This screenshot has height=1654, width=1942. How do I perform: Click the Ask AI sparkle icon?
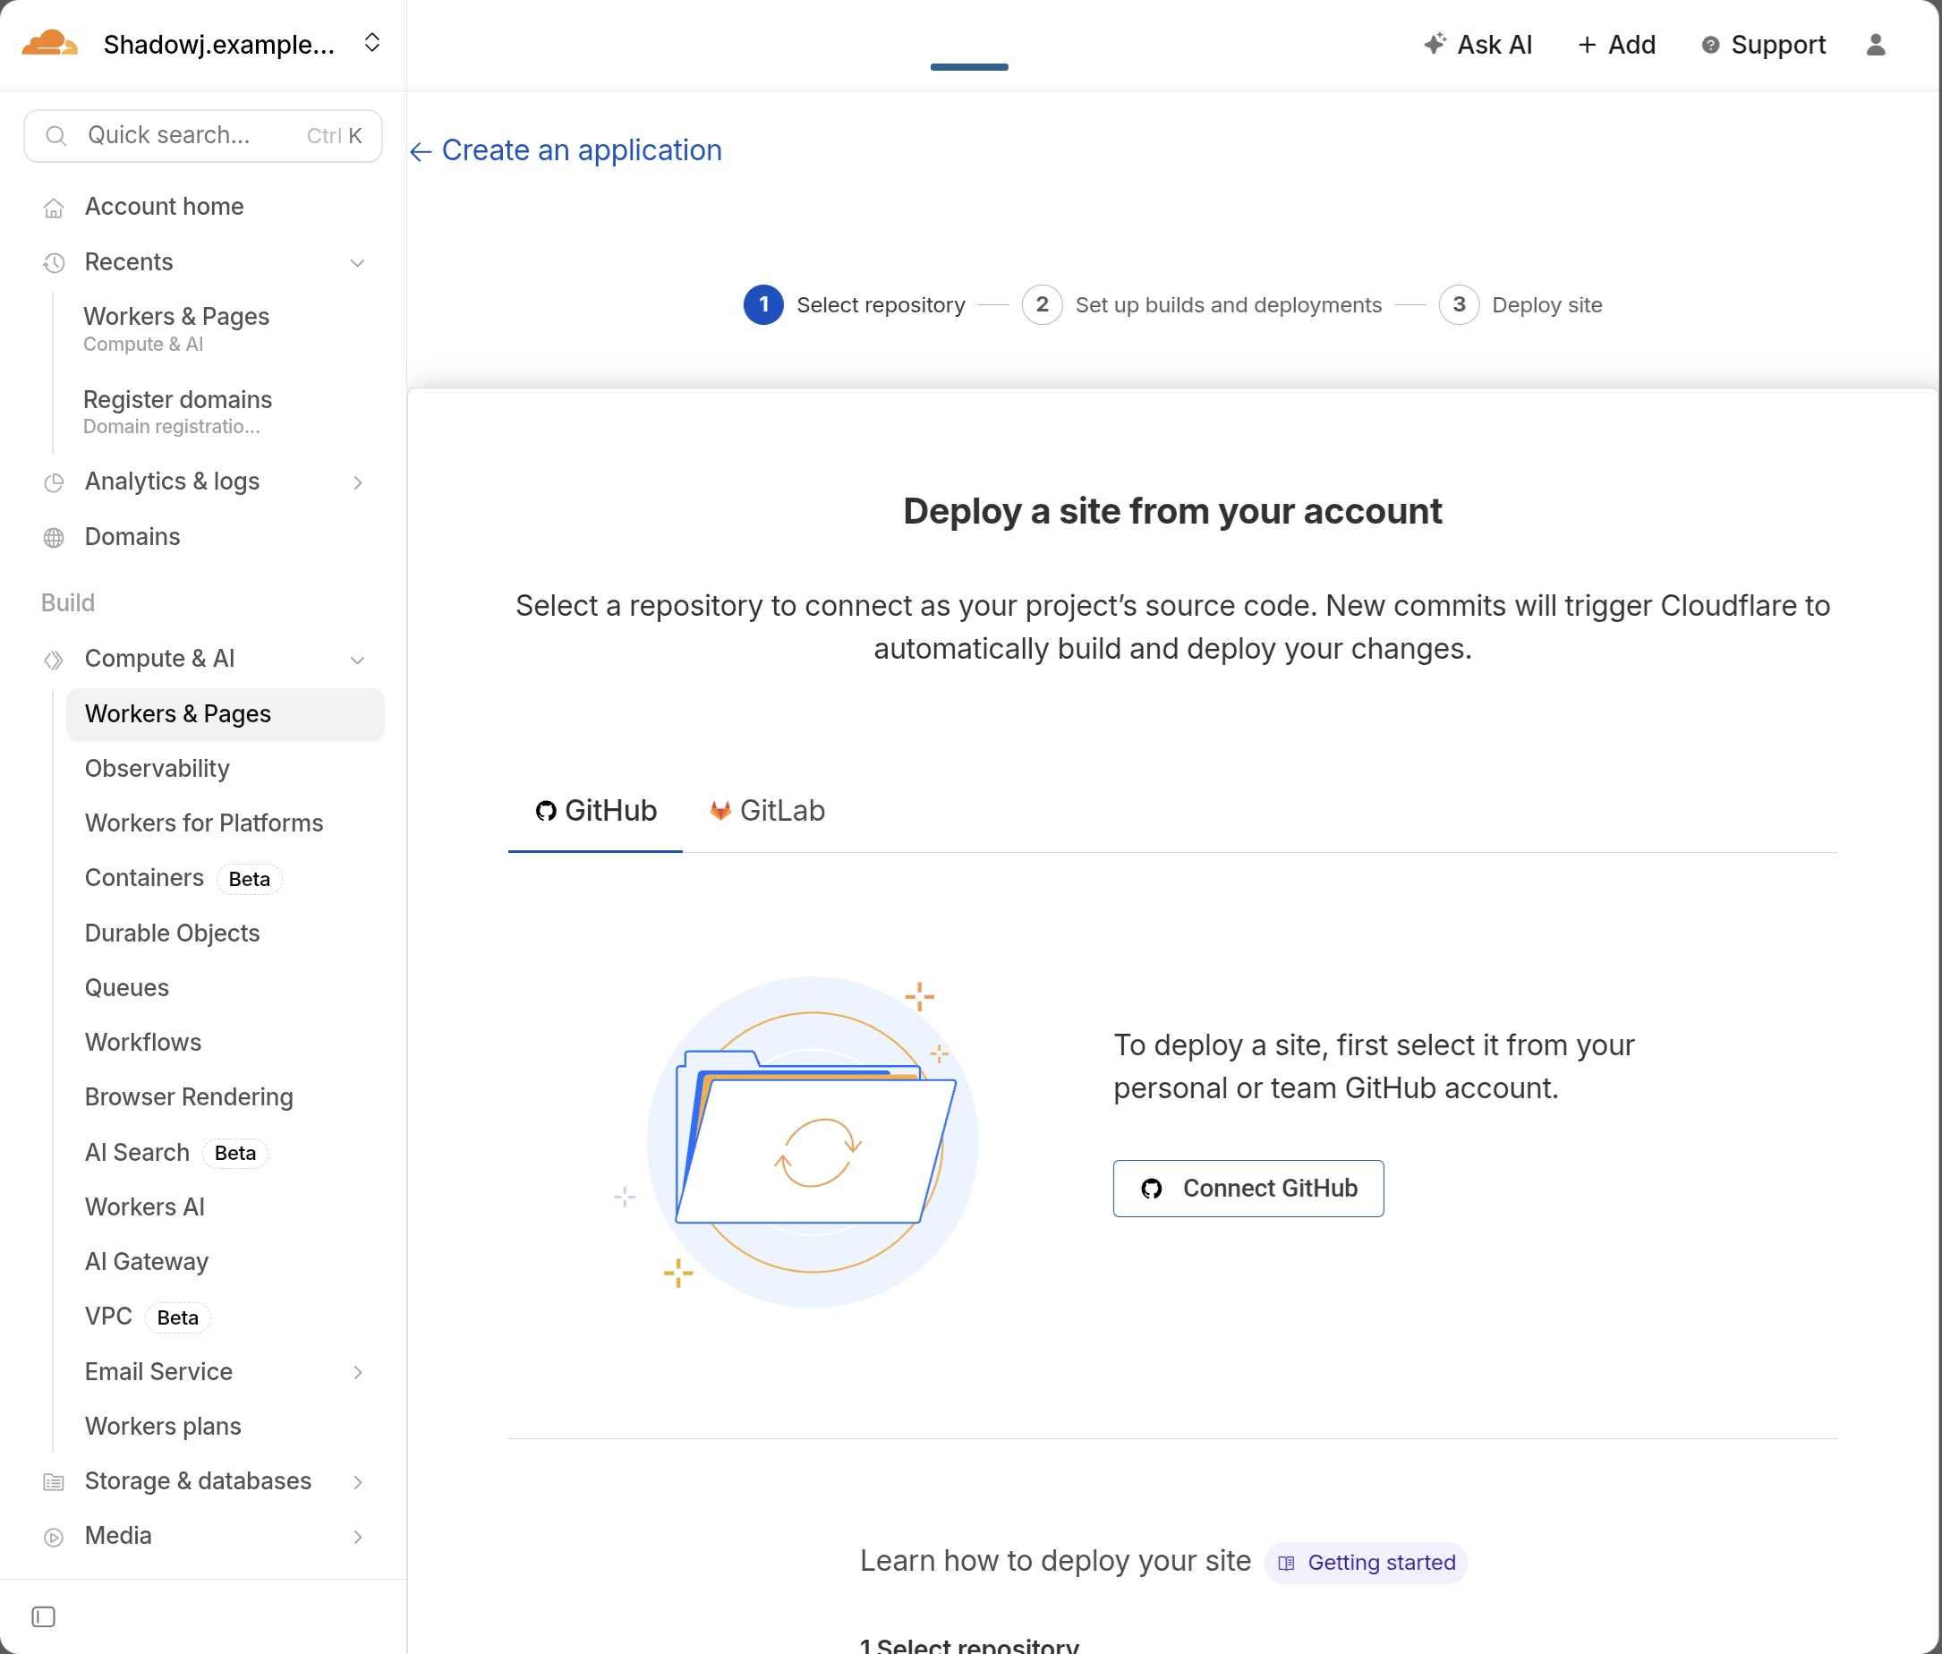pos(1434,43)
